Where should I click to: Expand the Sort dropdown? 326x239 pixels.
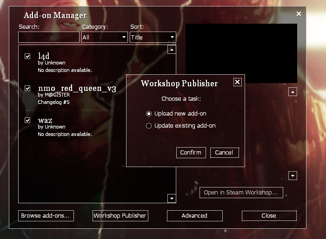click(x=153, y=38)
